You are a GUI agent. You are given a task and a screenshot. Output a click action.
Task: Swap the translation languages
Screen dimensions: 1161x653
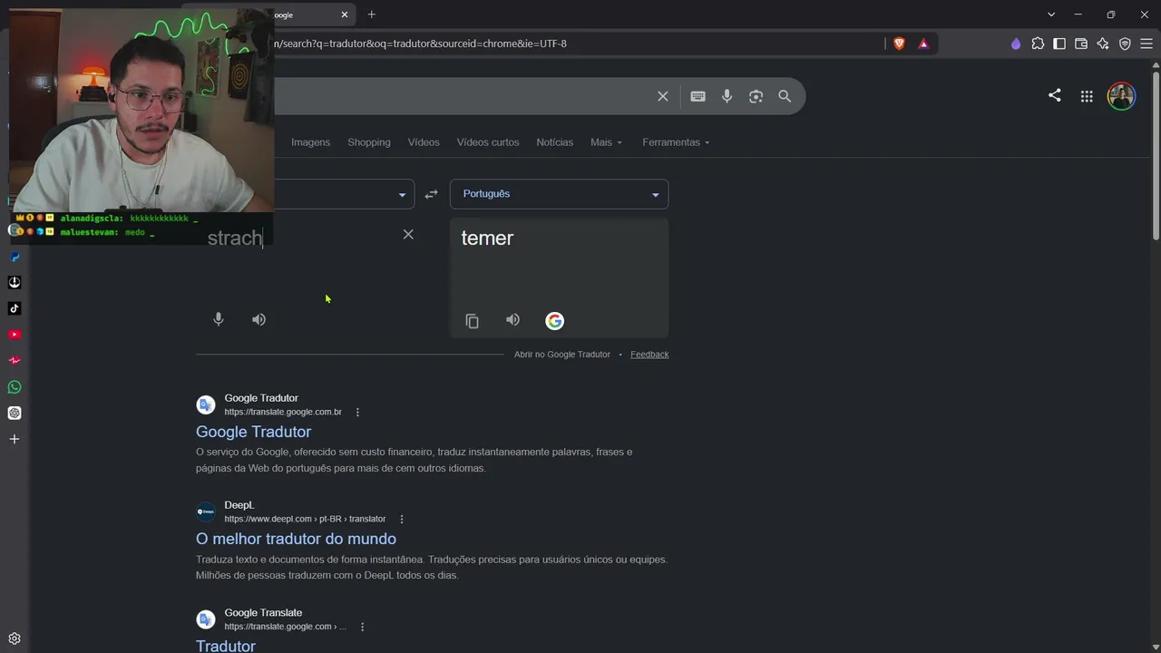tap(431, 194)
